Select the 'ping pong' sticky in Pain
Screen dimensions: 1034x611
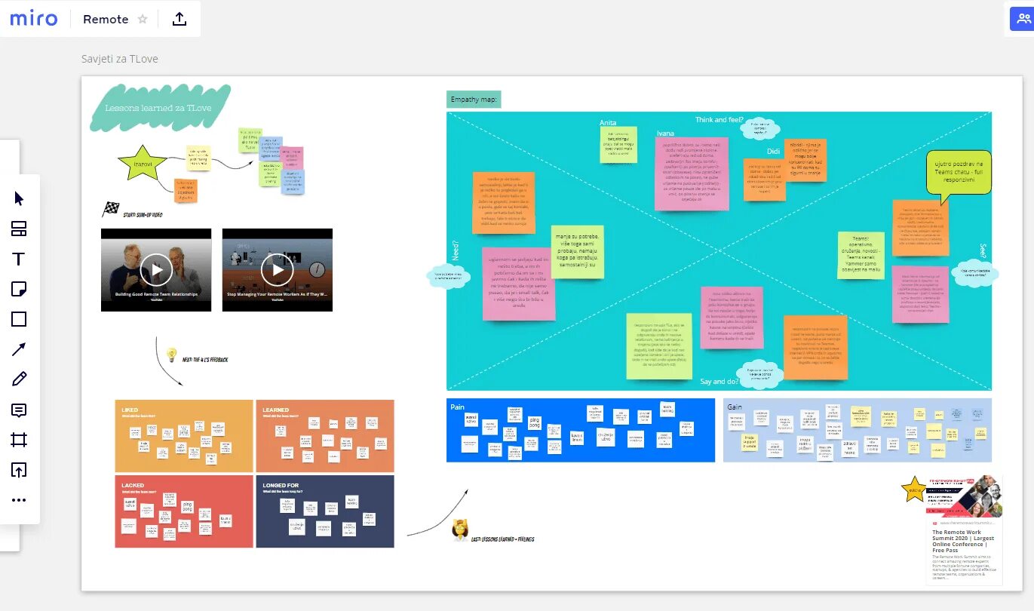click(534, 422)
